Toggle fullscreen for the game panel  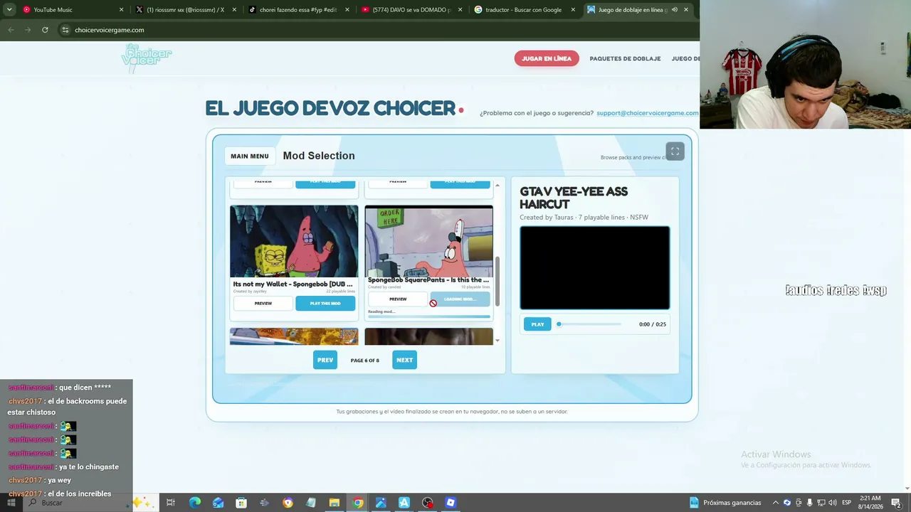tap(675, 151)
